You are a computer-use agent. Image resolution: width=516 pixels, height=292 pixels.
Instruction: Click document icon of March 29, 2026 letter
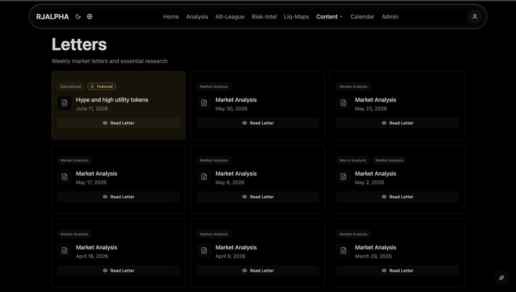pyautogui.click(x=343, y=250)
